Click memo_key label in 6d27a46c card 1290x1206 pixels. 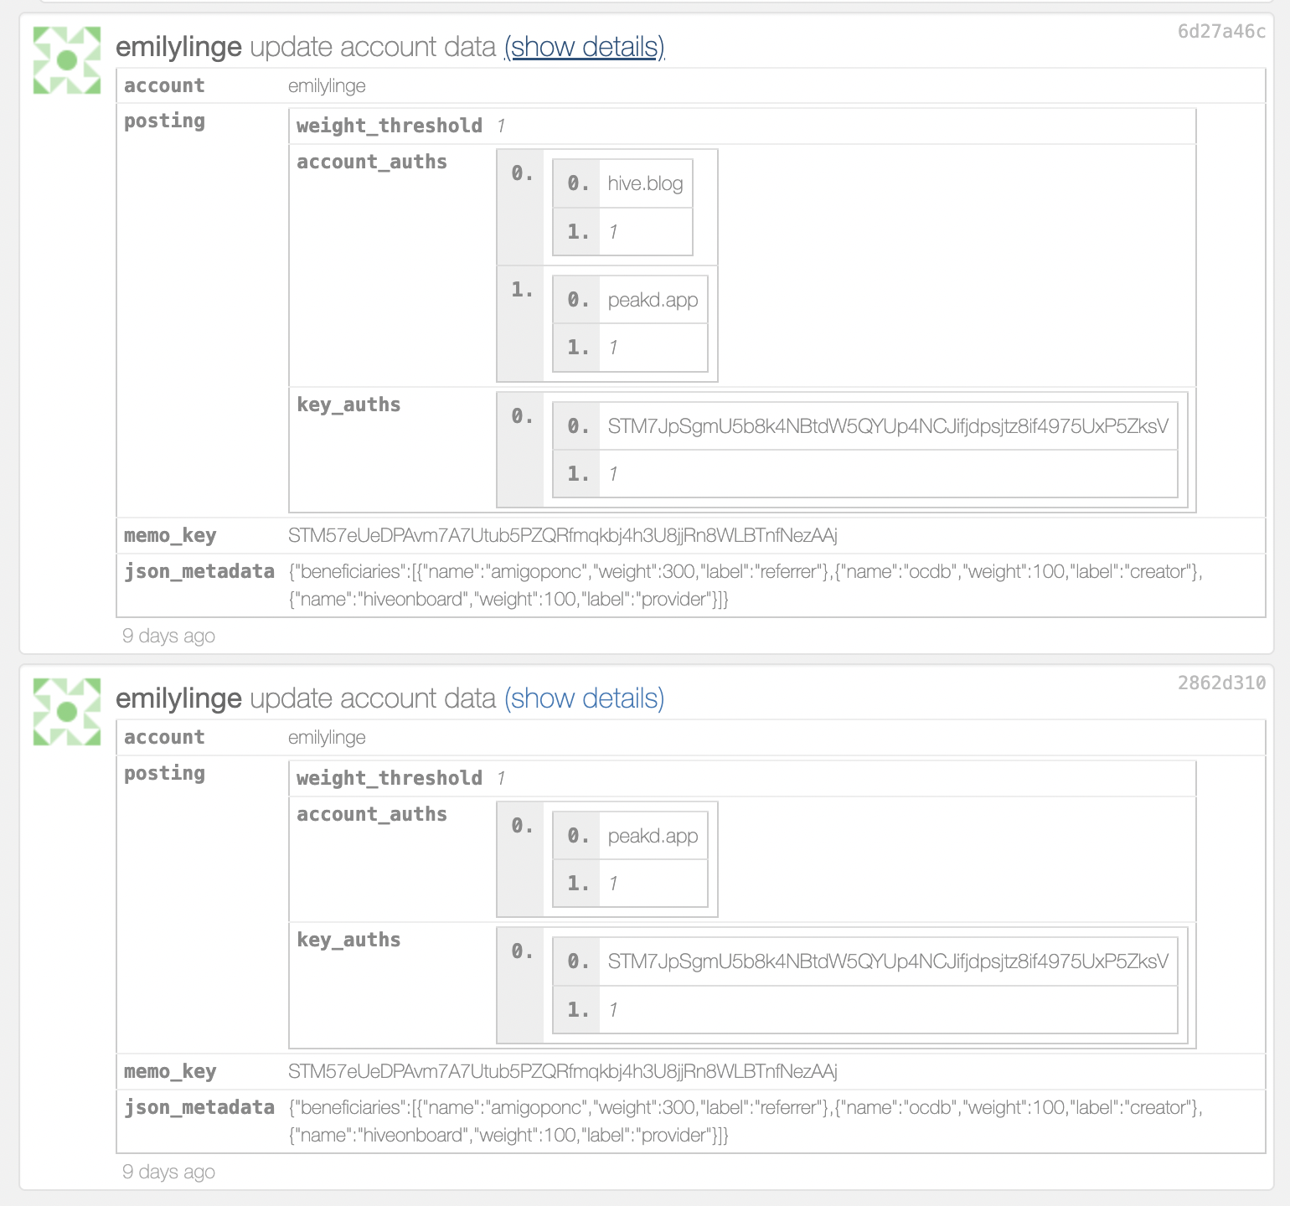click(x=170, y=535)
